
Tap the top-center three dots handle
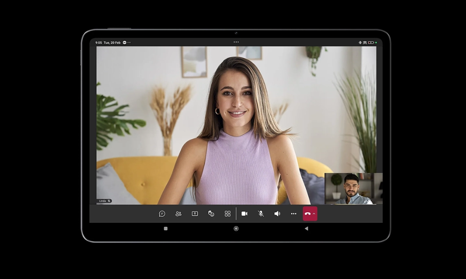click(236, 42)
